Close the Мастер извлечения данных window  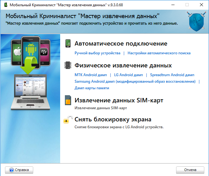(x=201, y=5)
